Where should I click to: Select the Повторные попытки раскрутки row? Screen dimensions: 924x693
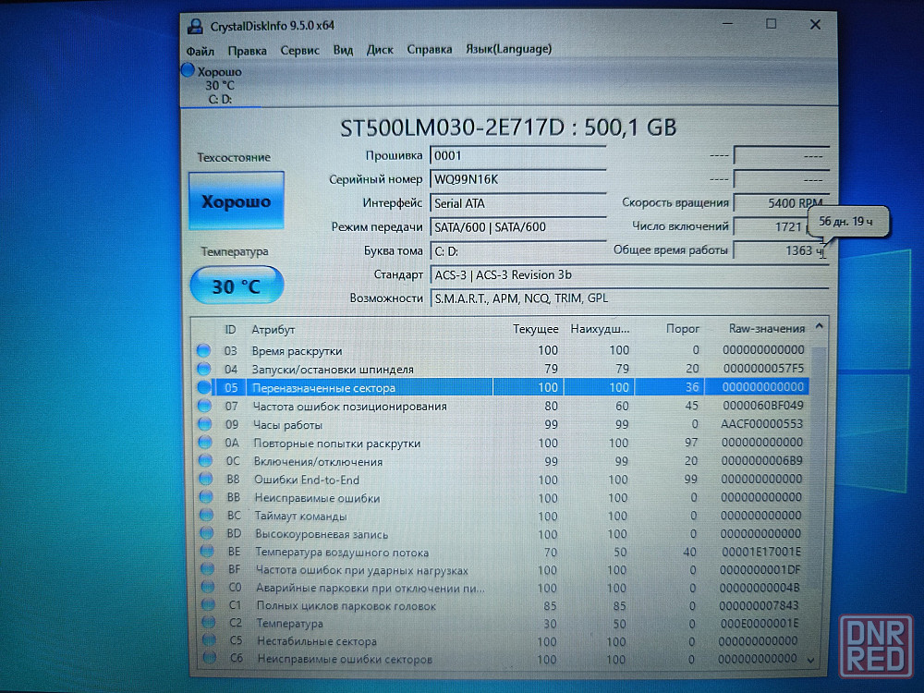point(502,443)
